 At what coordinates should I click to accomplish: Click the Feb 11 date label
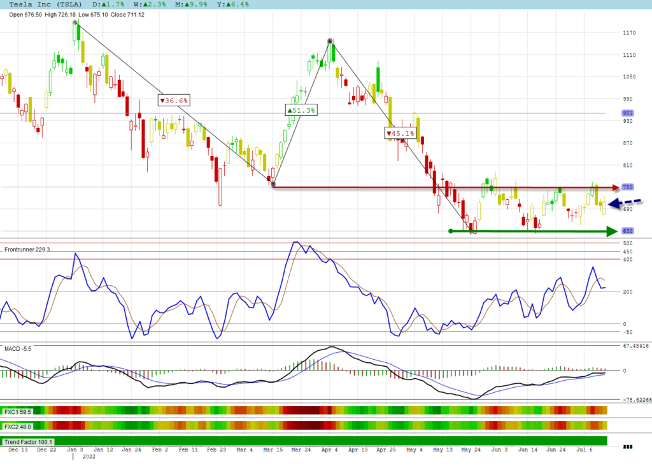point(188,450)
